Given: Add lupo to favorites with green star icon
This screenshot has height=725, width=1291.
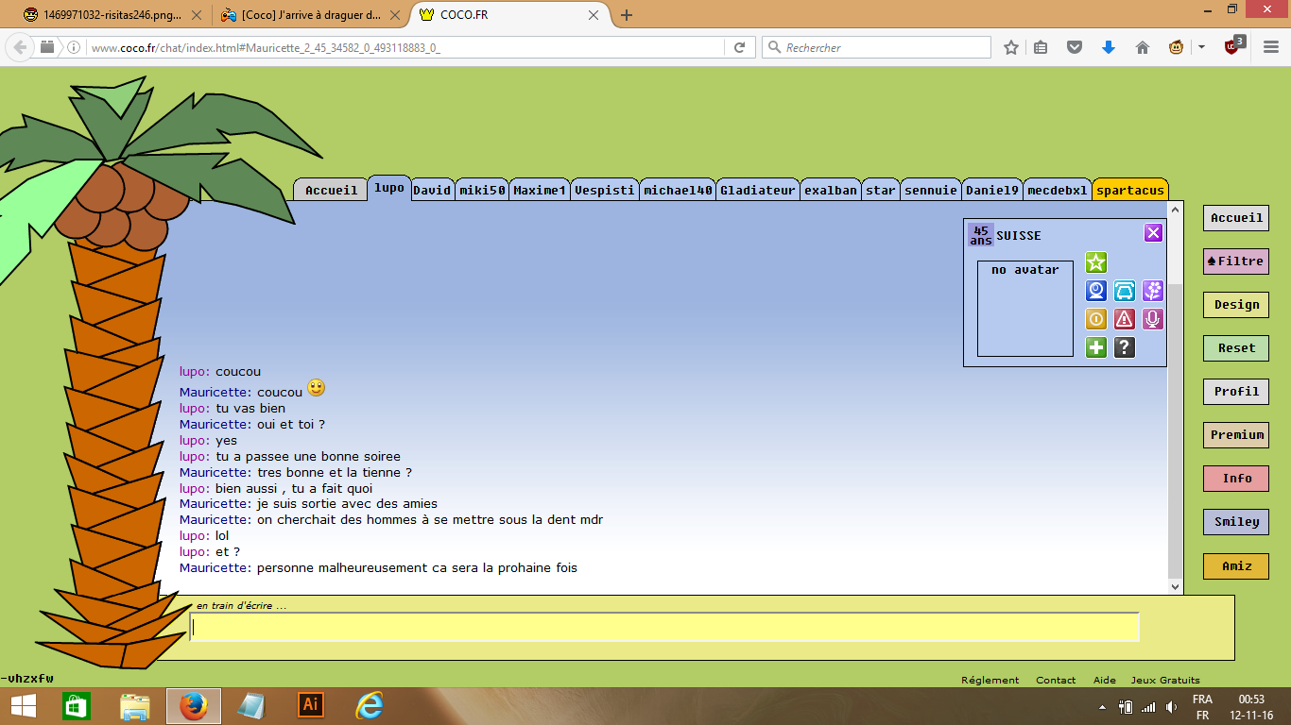Looking at the screenshot, I should pyautogui.click(x=1095, y=262).
